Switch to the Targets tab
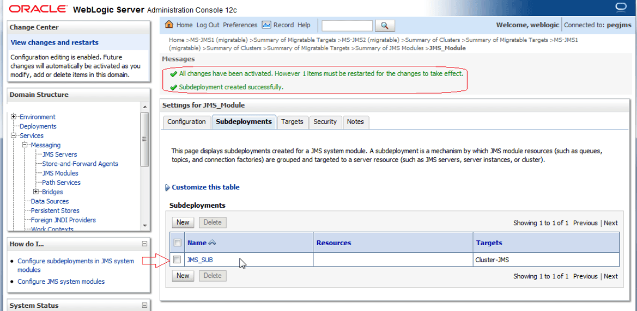Viewport: 637px width, 311px height. coord(293,122)
